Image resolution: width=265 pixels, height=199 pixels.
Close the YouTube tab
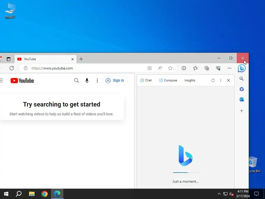pos(72,59)
